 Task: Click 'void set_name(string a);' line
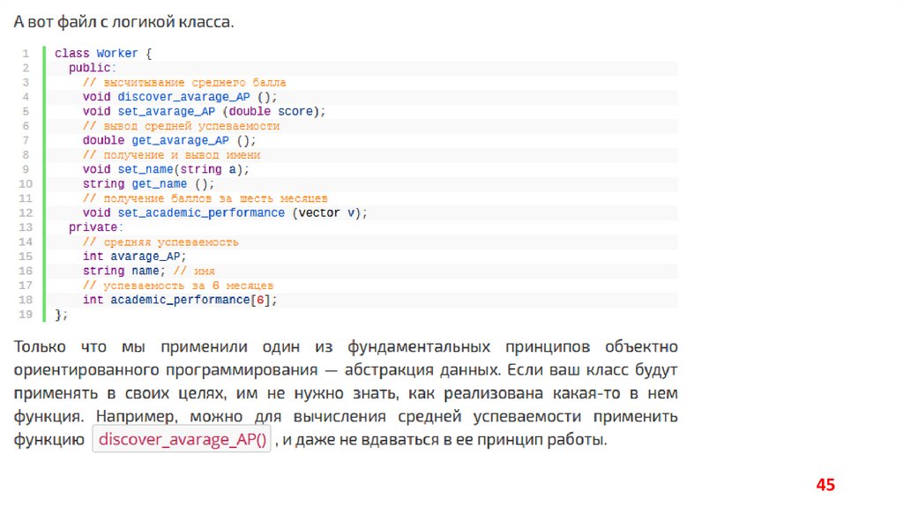point(166,169)
